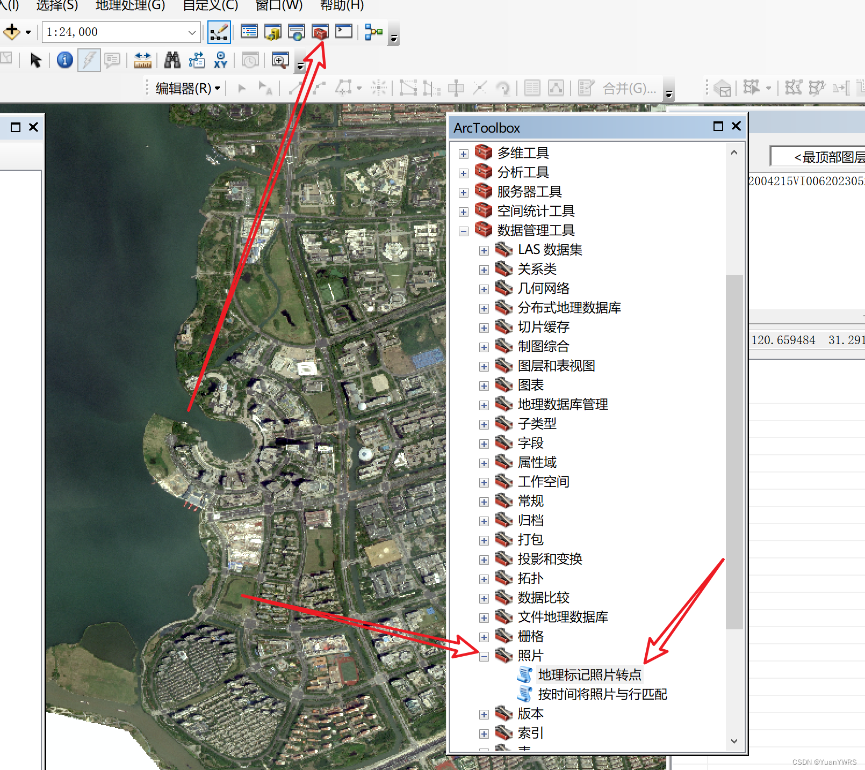This screenshot has width=865, height=770.
Task: Toggle the Editor toolbar icon
Action: (x=219, y=32)
